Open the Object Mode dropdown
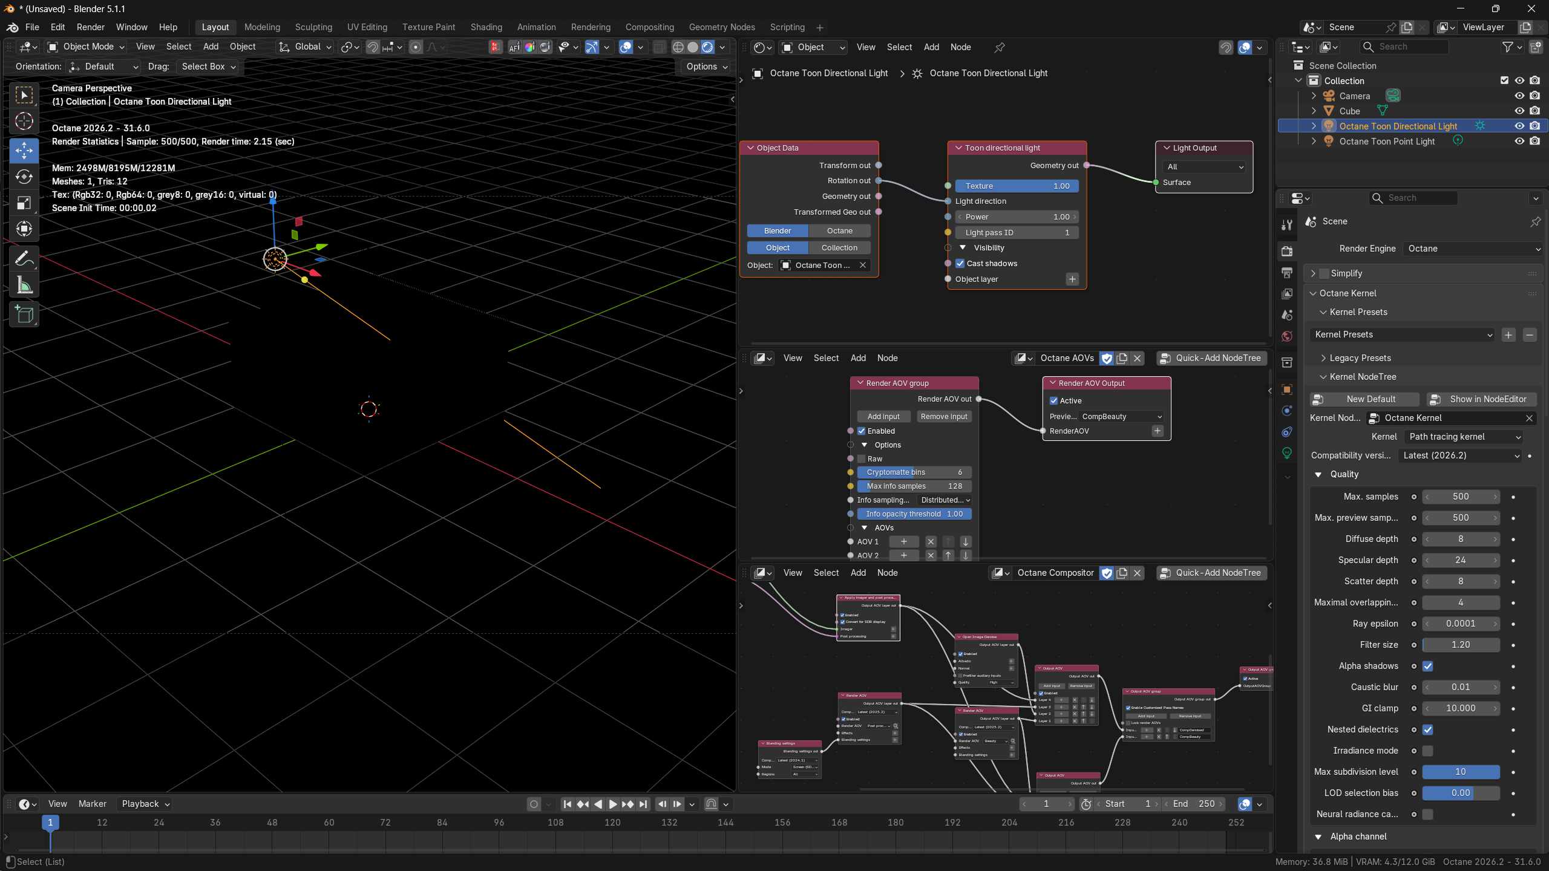The image size is (1549, 871). (x=87, y=47)
